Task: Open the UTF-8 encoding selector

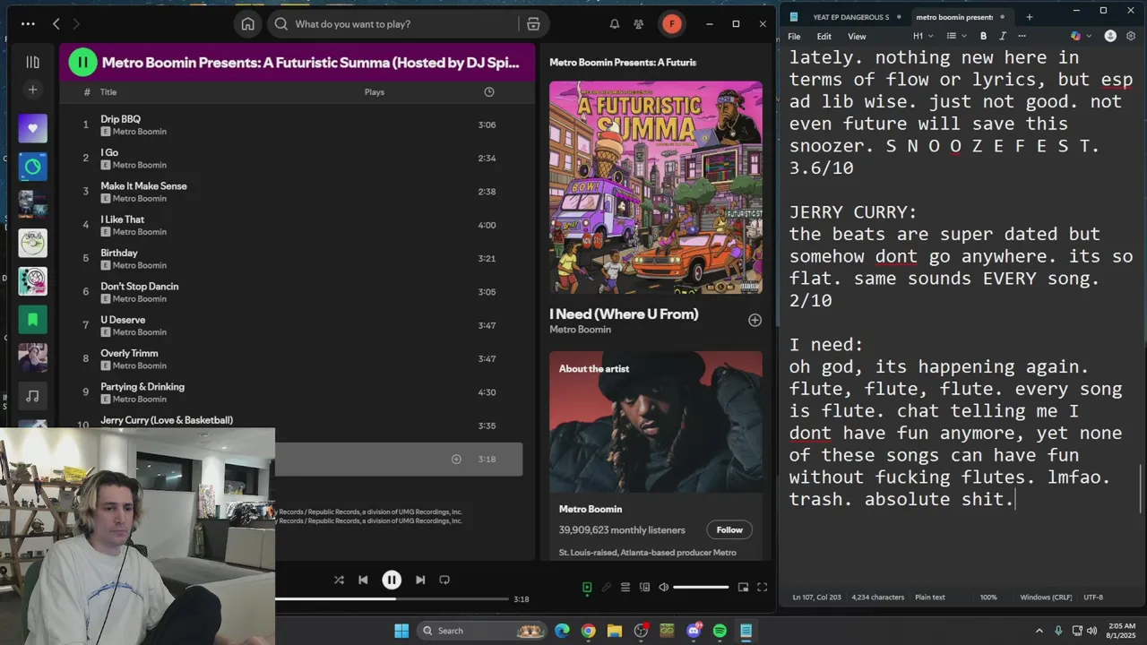Action: tap(1093, 598)
